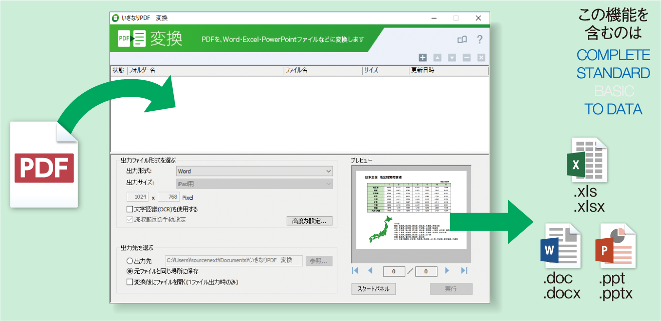Click the PDF 変換 logo in header
Screen dimensions: 661x321
tap(150, 39)
